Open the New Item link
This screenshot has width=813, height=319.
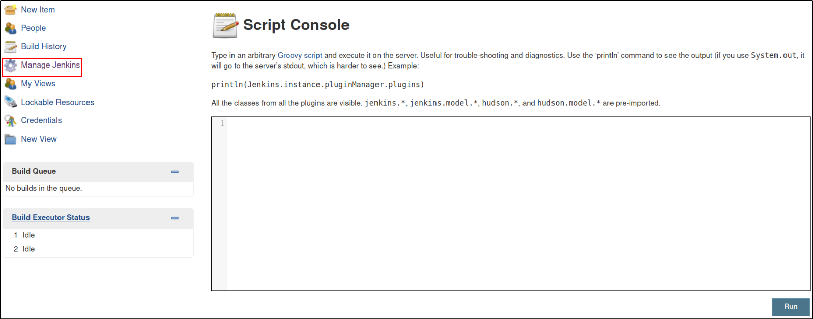[x=38, y=10]
